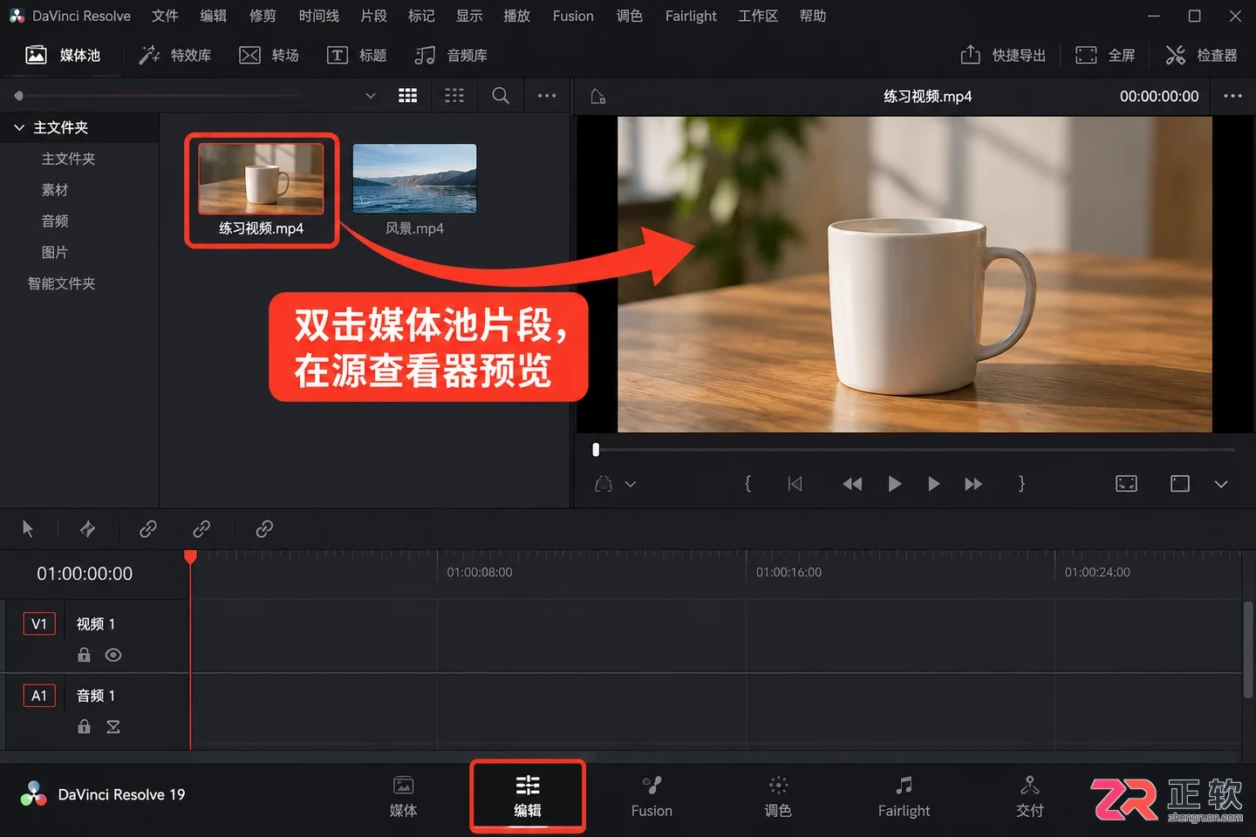
Task: Open the 工作区 workspace menu
Action: tap(758, 16)
